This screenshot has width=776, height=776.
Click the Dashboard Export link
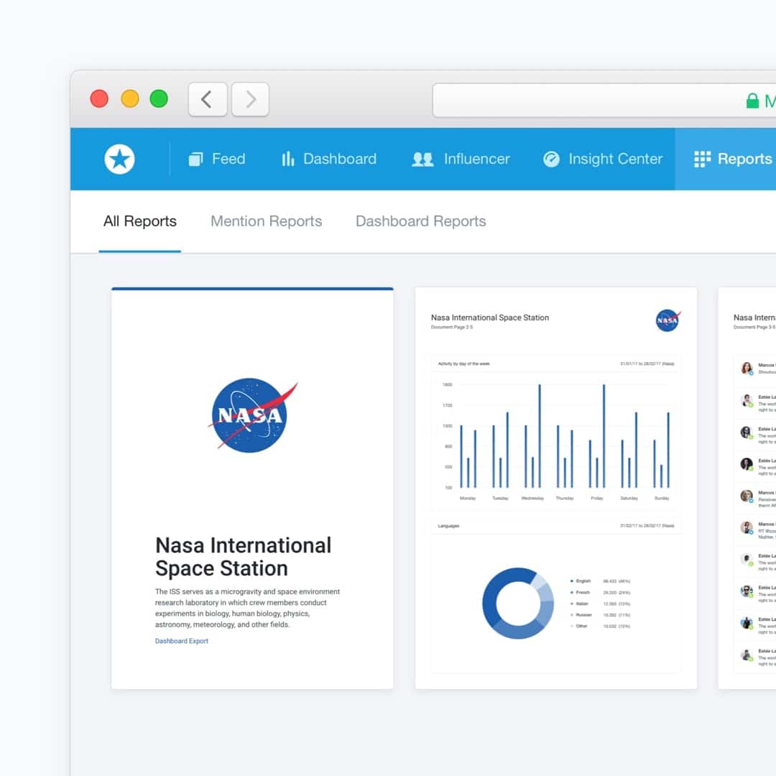pos(182,641)
